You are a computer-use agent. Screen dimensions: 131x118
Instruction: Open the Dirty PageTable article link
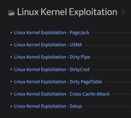(x=58, y=82)
